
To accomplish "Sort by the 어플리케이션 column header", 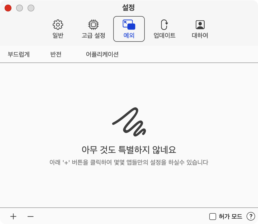I will 102,54.
